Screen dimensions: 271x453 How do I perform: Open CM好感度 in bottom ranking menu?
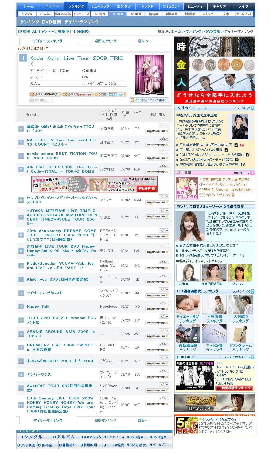137,445
